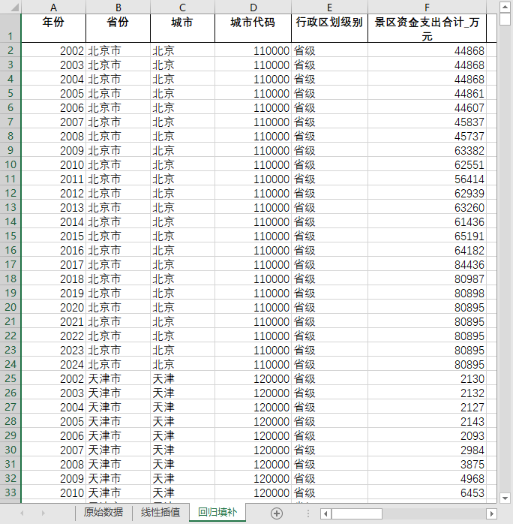
Task: Select column B header
Action: tap(118, 7)
